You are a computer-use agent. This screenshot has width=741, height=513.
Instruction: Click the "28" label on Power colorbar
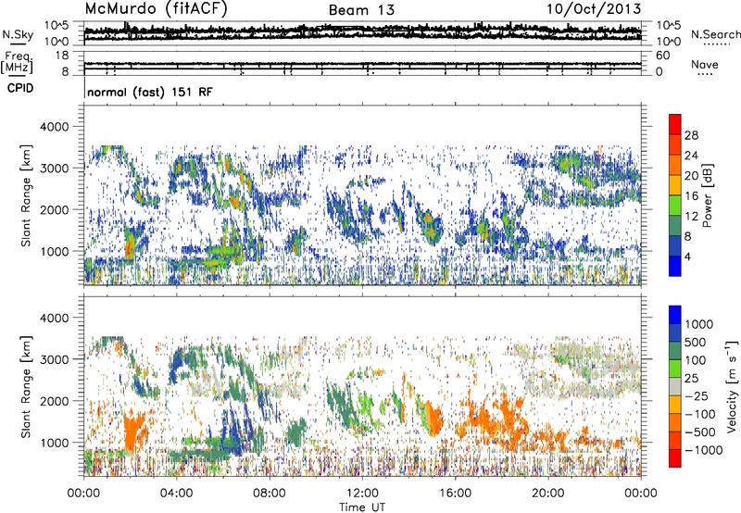[691, 135]
